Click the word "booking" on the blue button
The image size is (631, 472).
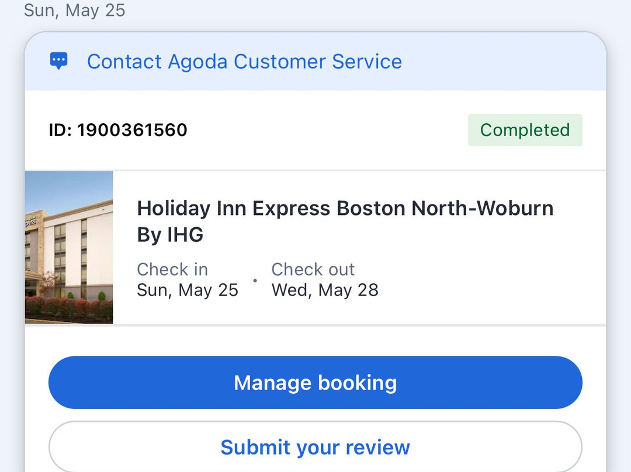357,383
